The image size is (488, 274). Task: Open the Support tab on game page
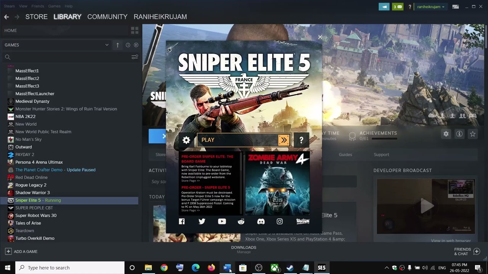(x=381, y=155)
